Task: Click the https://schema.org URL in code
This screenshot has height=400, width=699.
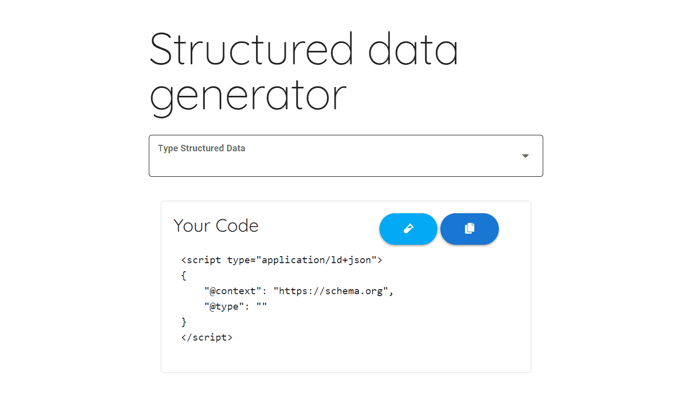Action: tap(331, 291)
